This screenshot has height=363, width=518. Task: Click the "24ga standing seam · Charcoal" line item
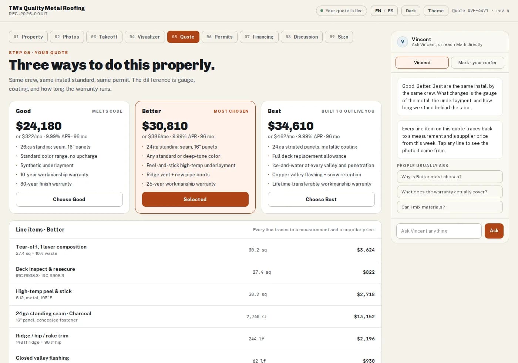pyautogui.click(x=195, y=317)
